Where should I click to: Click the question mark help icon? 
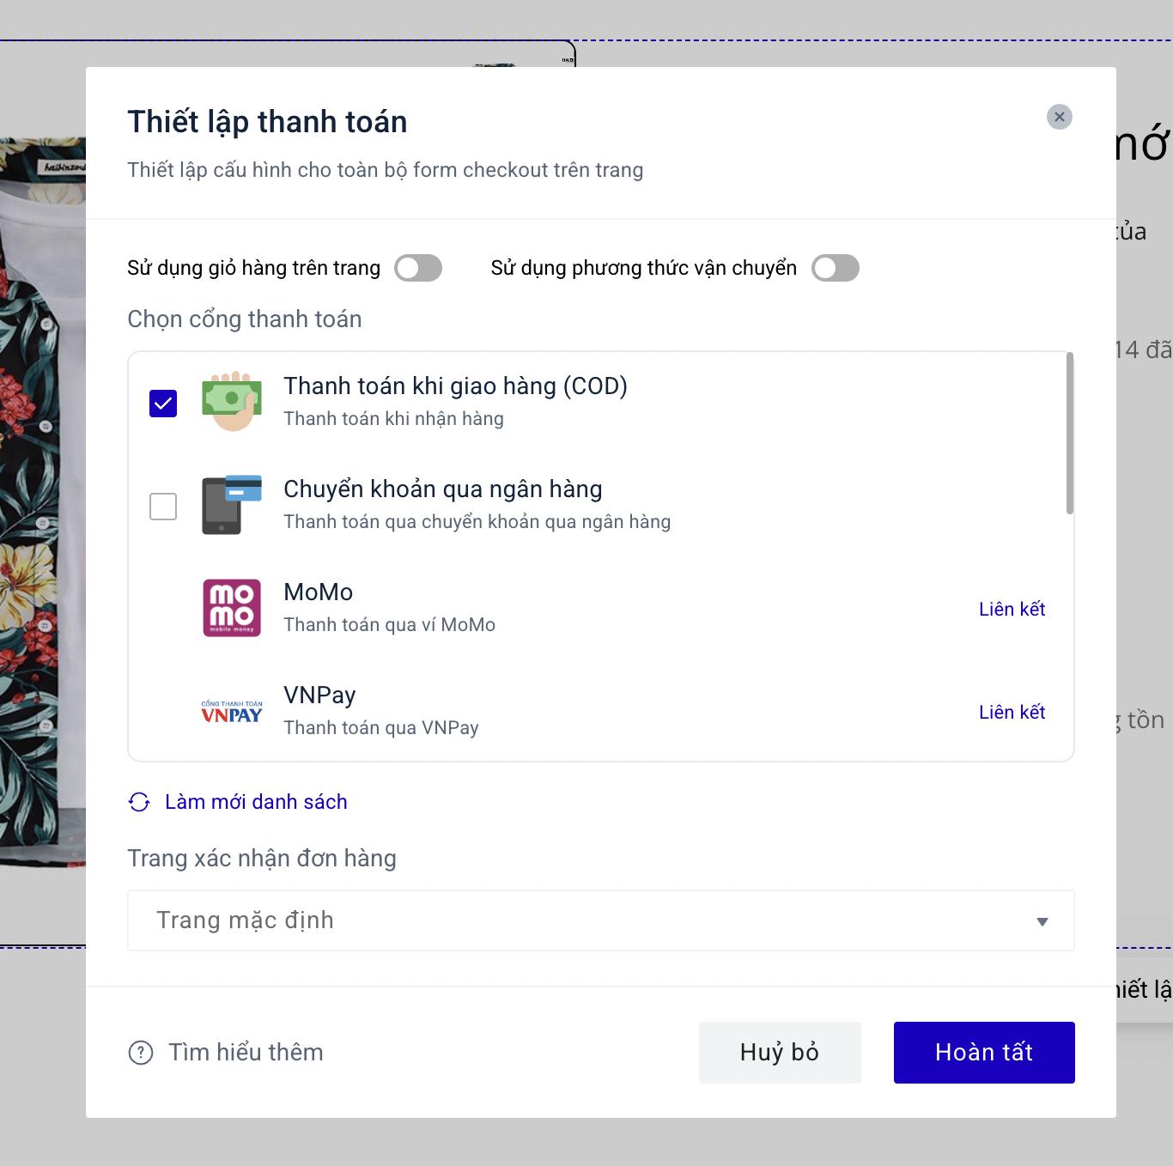(x=141, y=1053)
